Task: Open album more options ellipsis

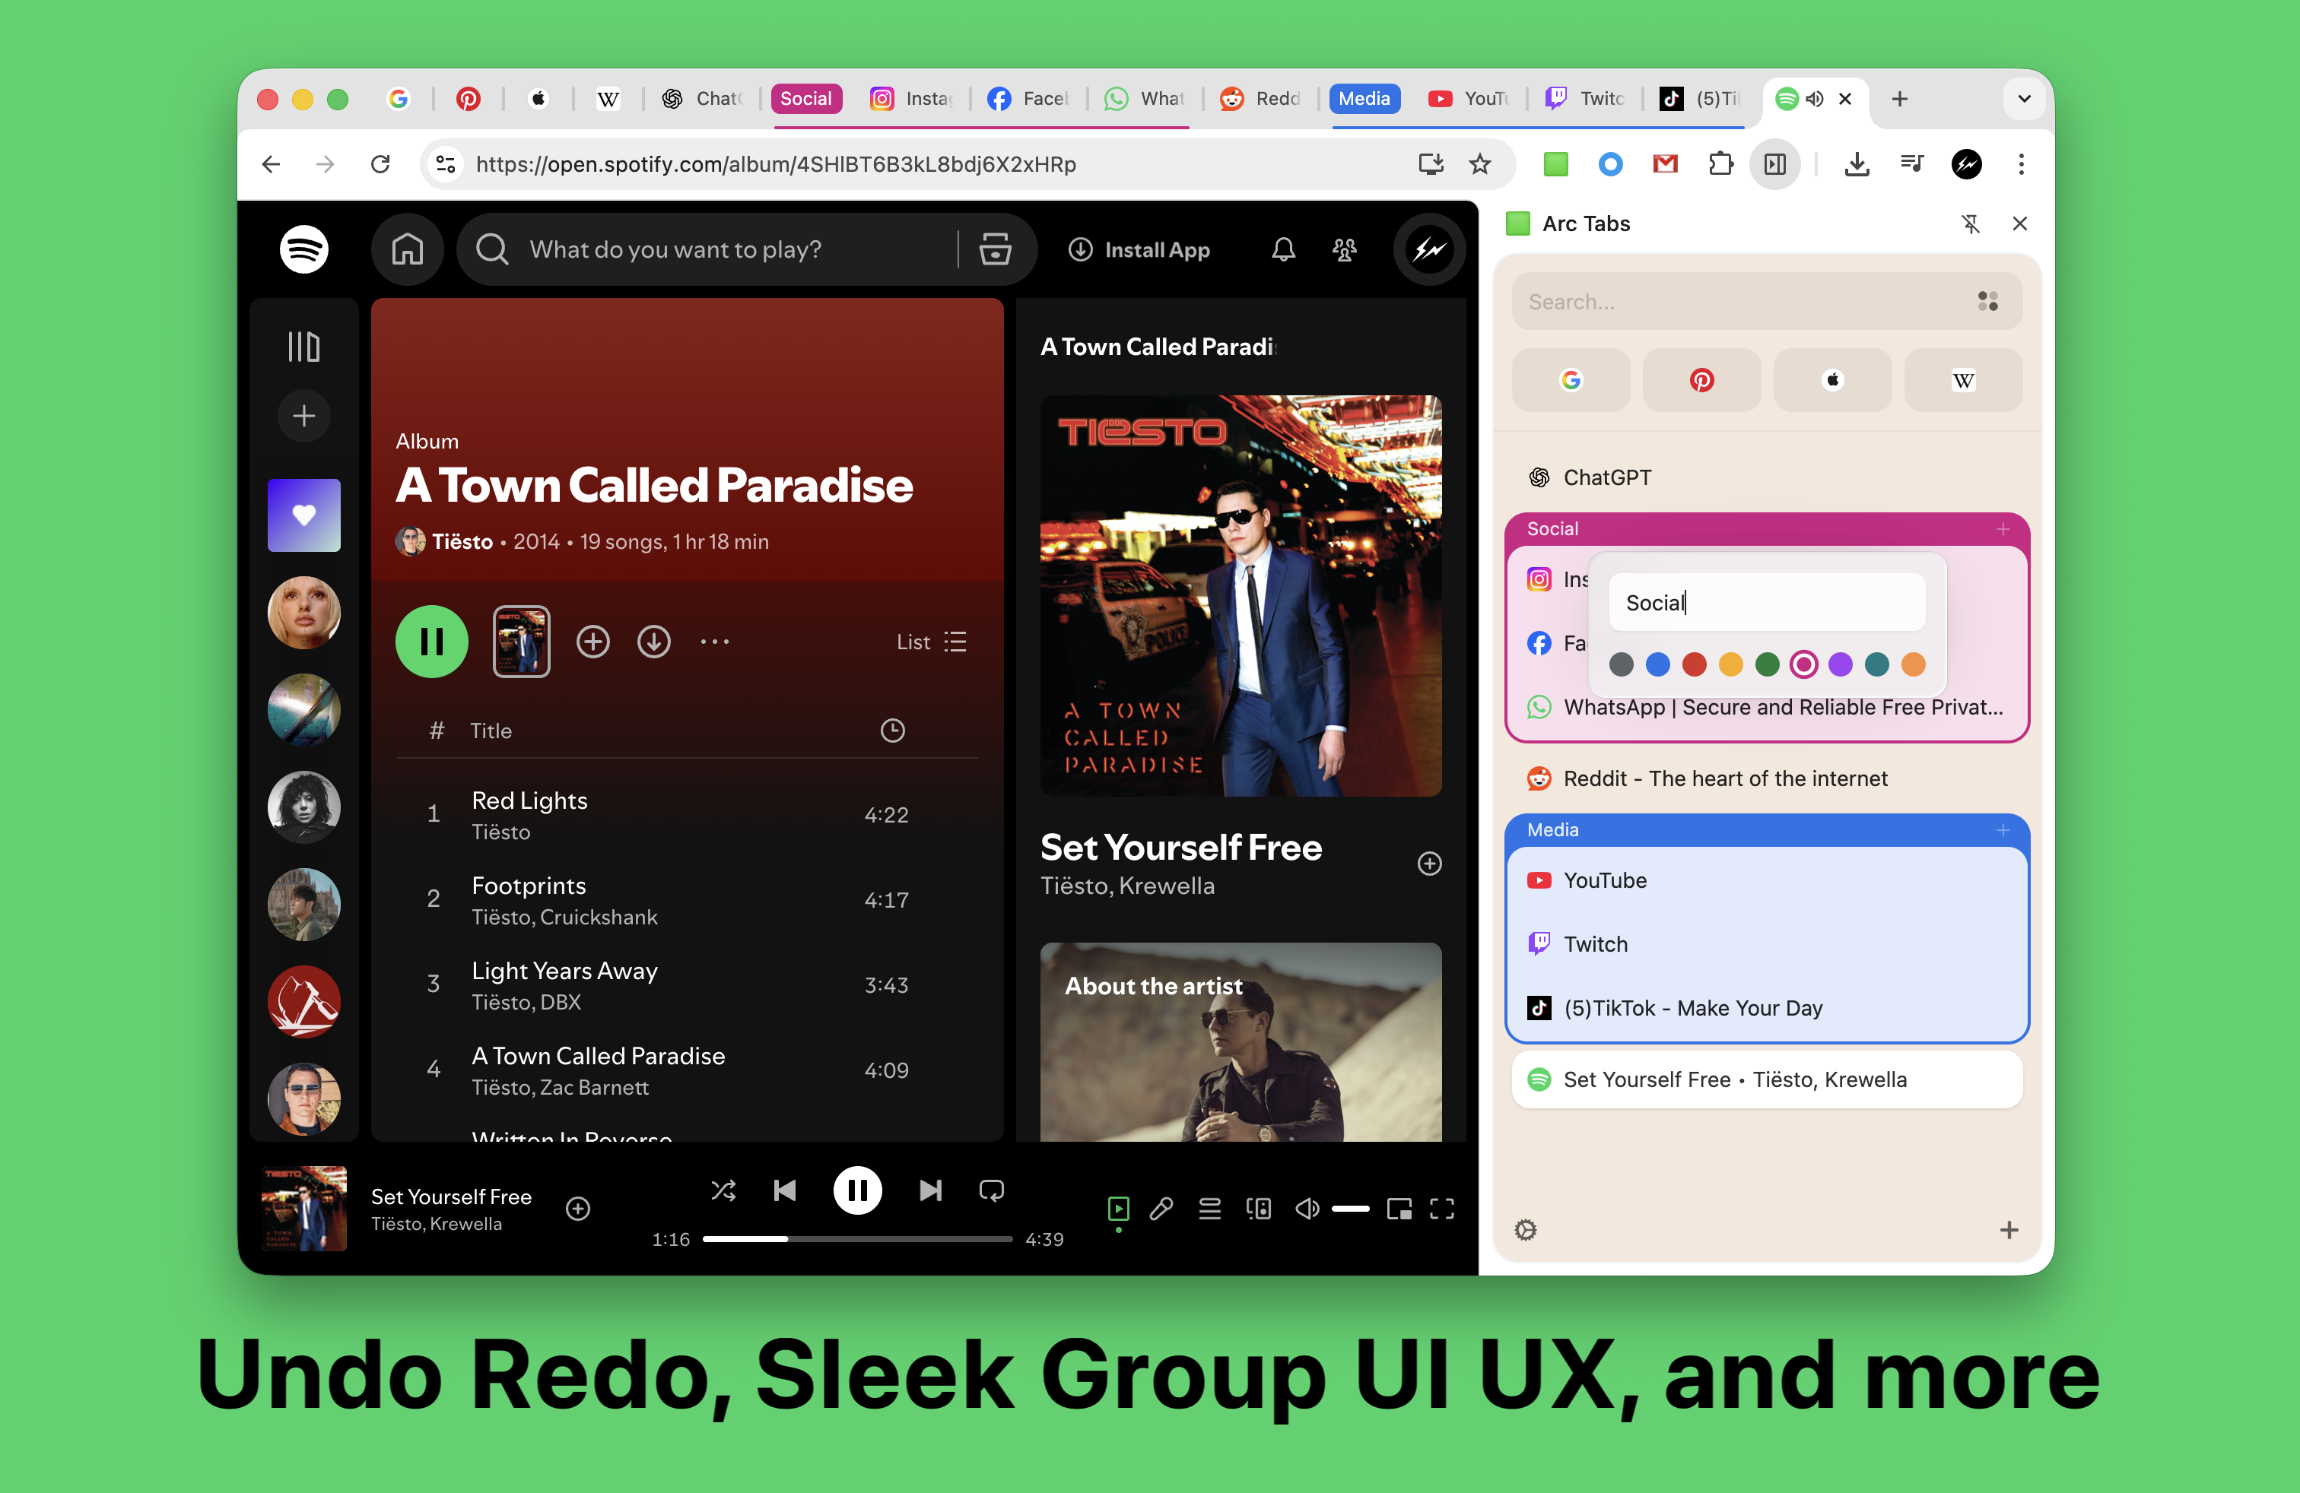Action: (714, 642)
